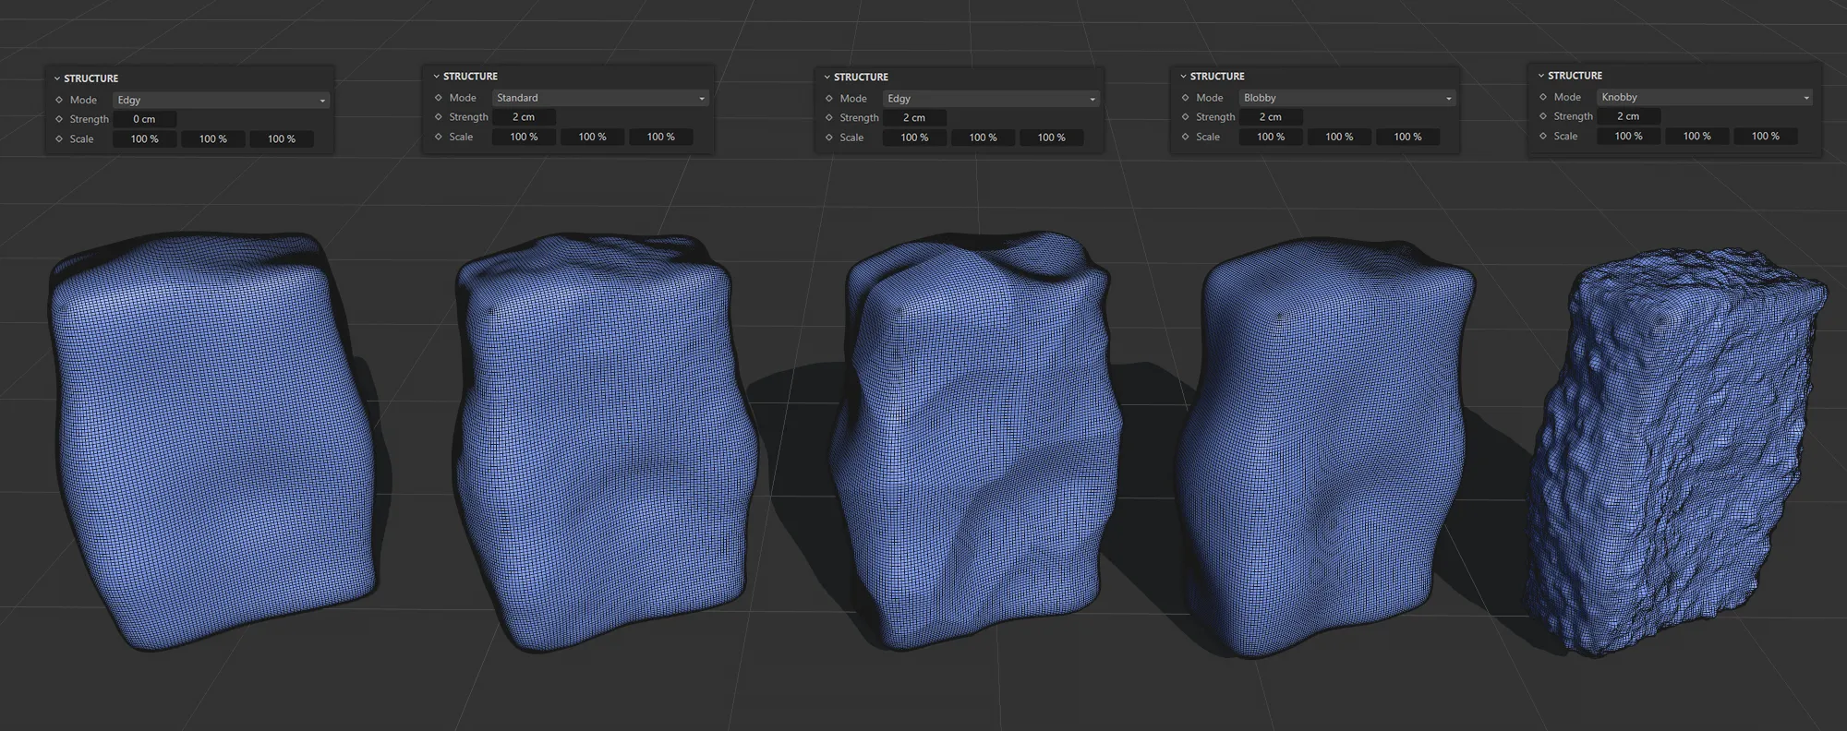This screenshot has height=731, width=1847.
Task: Collapse the STRUCTURE section of the Knobby panel
Action: [x=1541, y=76]
